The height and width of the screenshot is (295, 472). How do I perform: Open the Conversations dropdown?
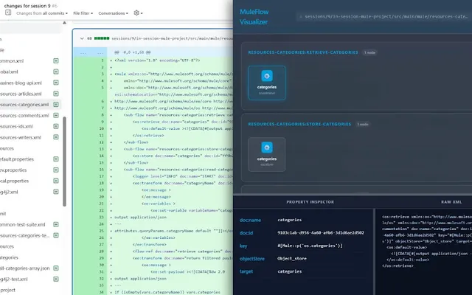(x=113, y=13)
